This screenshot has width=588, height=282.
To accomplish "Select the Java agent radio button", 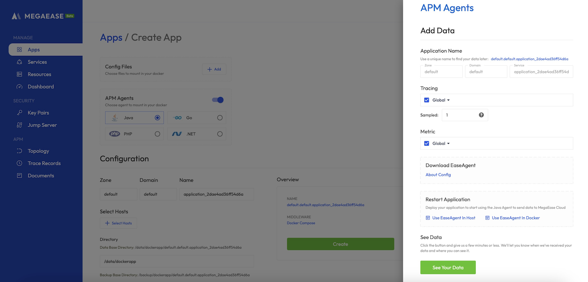I will (x=157, y=118).
